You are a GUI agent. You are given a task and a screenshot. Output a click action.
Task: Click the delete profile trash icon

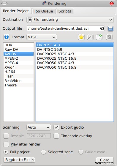click(x=109, y=37)
